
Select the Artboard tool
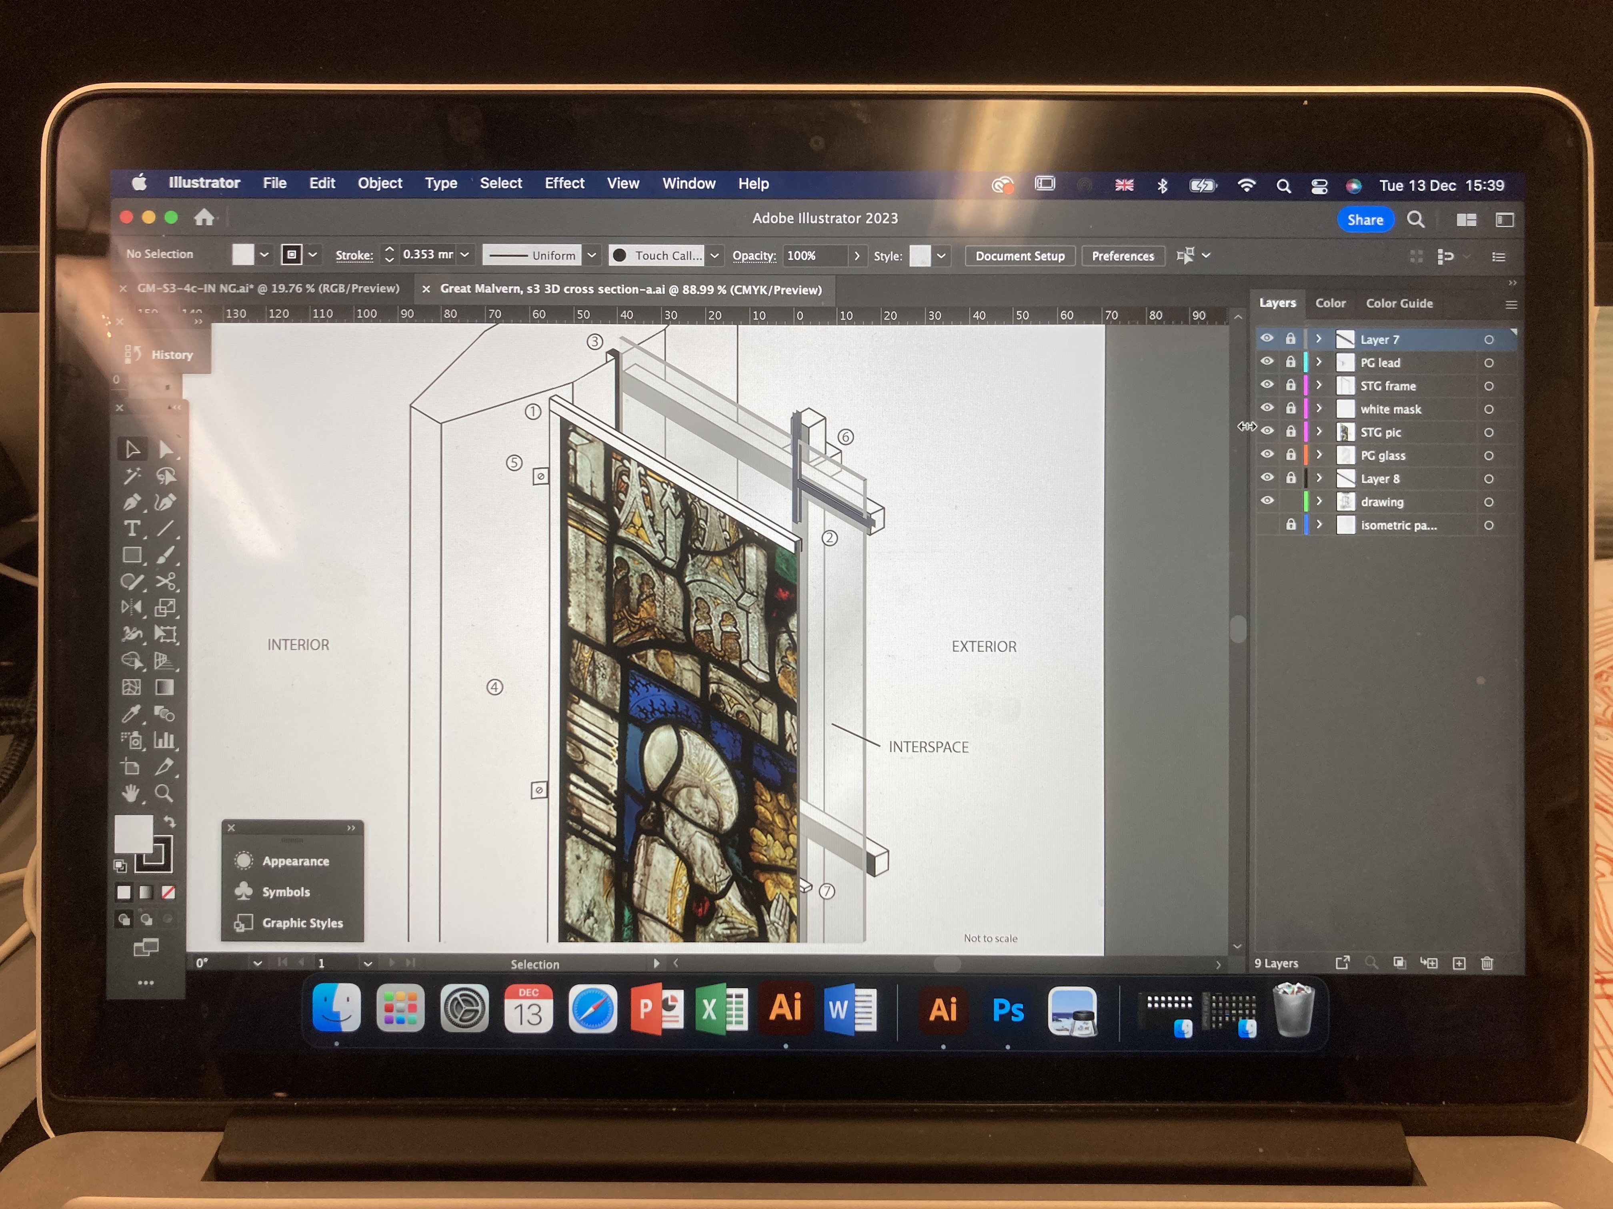click(131, 767)
